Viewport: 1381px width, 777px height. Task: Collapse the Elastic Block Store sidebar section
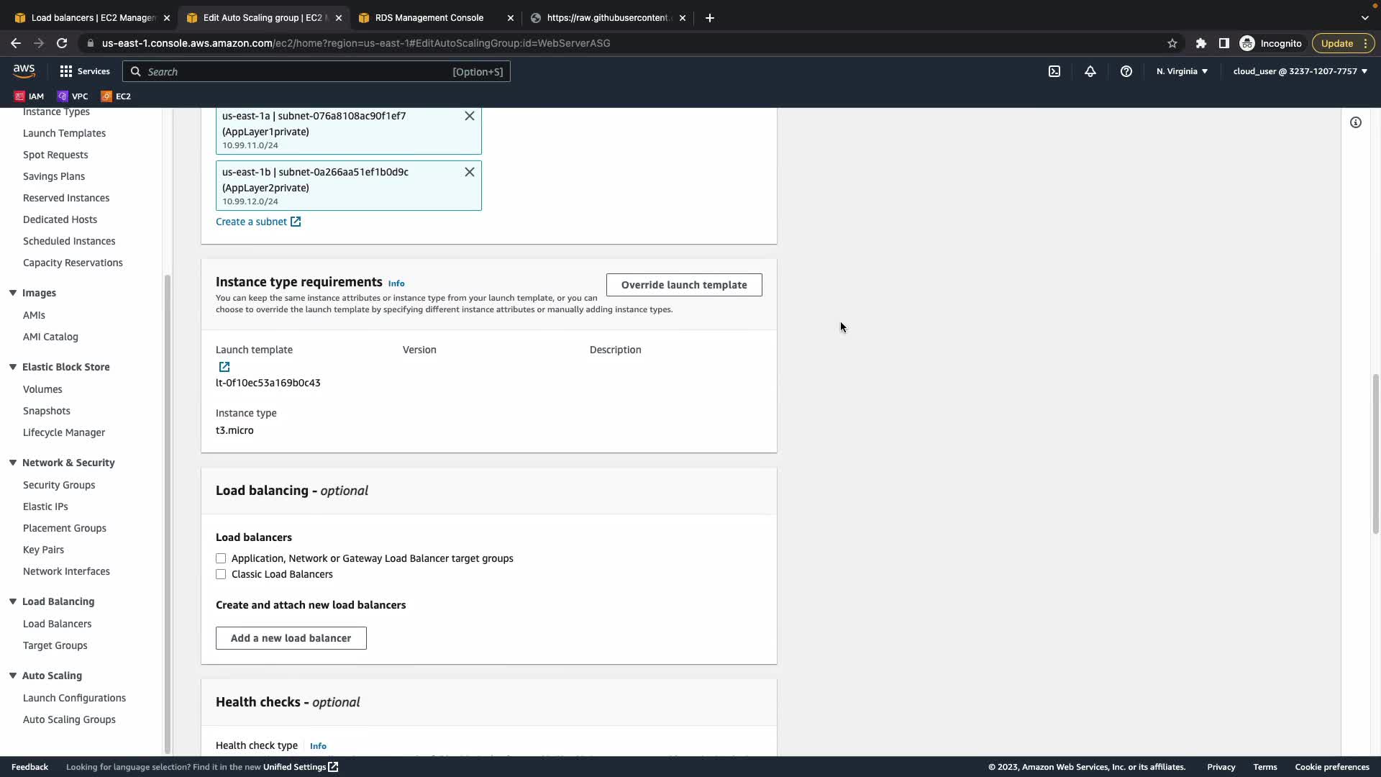[x=13, y=367]
